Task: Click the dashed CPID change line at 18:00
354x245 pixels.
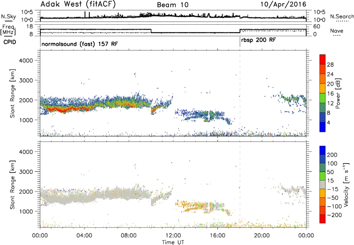Action: click(x=240, y=92)
